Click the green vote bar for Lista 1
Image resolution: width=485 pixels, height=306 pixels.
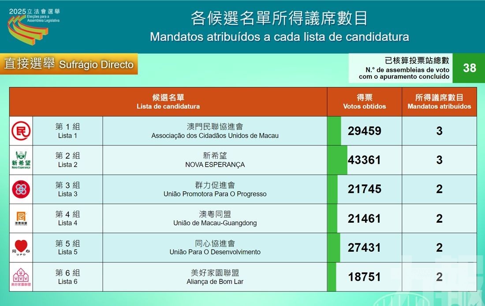coord(334,131)
